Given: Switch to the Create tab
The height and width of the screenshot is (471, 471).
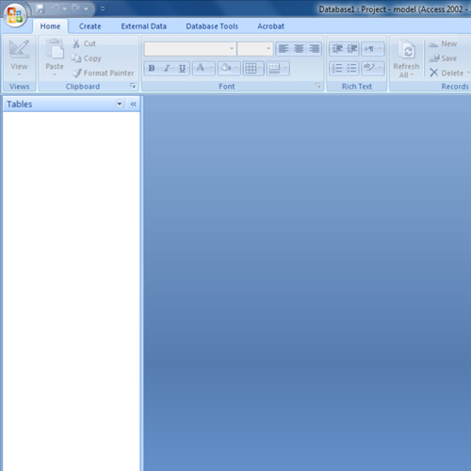Looking at the screenshot, I should pyautogui.click(x=89, y=26).
